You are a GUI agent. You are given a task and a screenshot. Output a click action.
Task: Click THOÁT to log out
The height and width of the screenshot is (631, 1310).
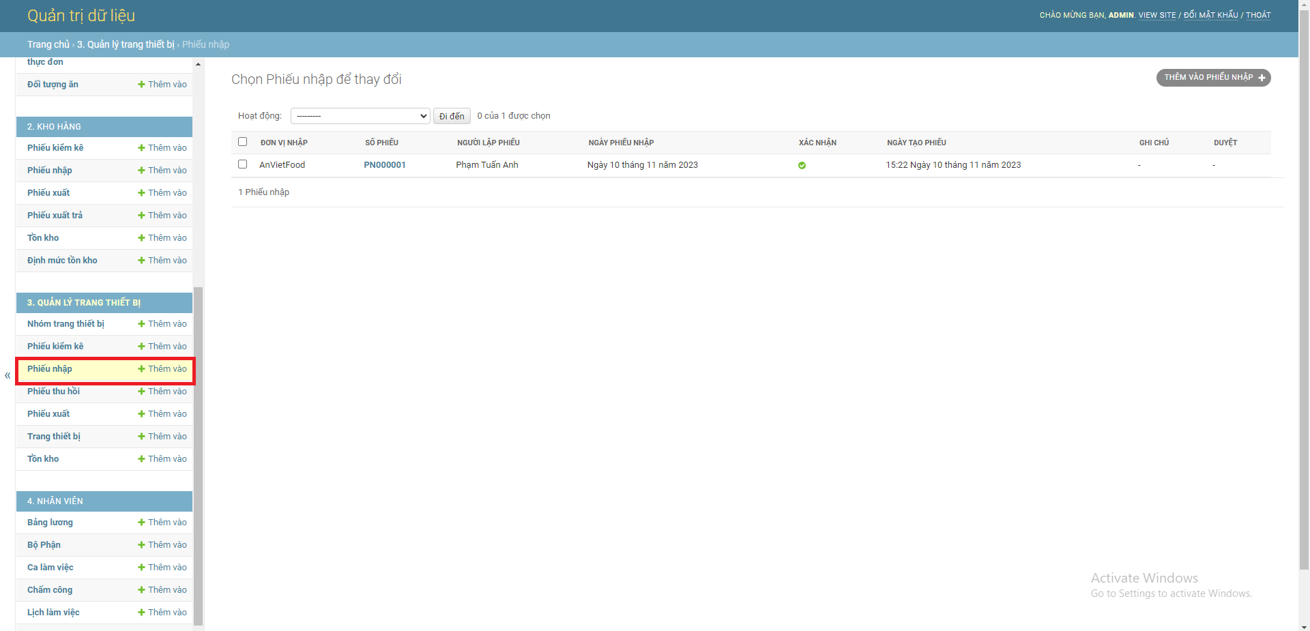(x=1258, y=14)
